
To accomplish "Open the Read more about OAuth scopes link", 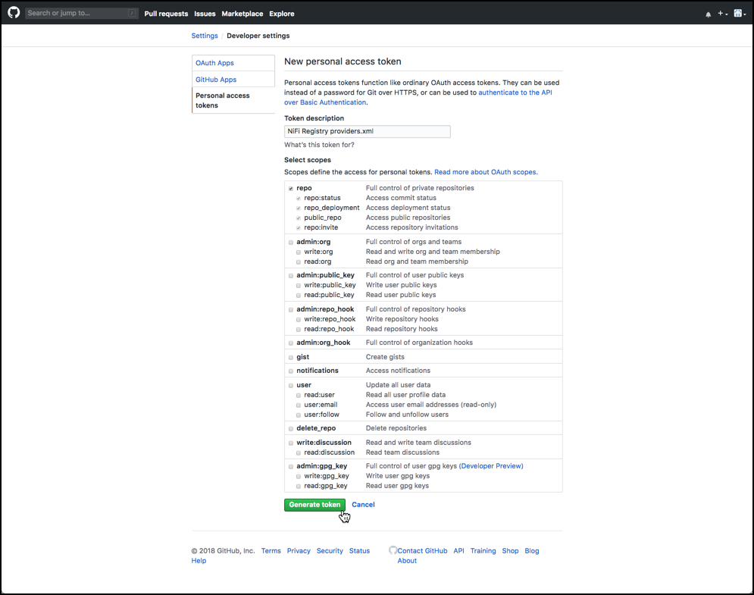I will tap(485, 172).
